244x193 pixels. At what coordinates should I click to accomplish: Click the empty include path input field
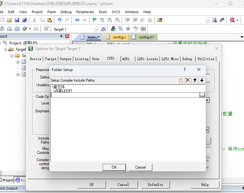[125, 95]
